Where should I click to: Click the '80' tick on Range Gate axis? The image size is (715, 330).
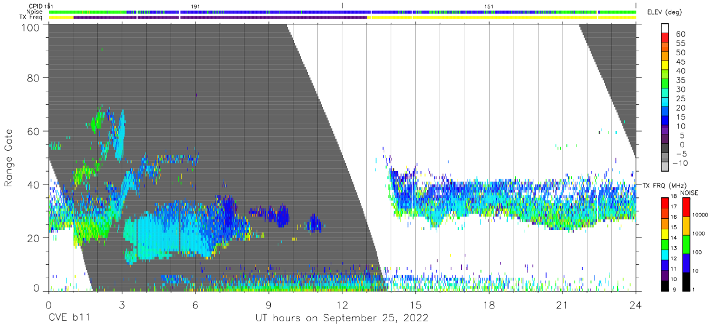coord(33,77)
